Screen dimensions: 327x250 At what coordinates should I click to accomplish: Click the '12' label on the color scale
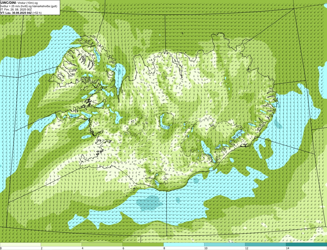[x=247, y=248]
